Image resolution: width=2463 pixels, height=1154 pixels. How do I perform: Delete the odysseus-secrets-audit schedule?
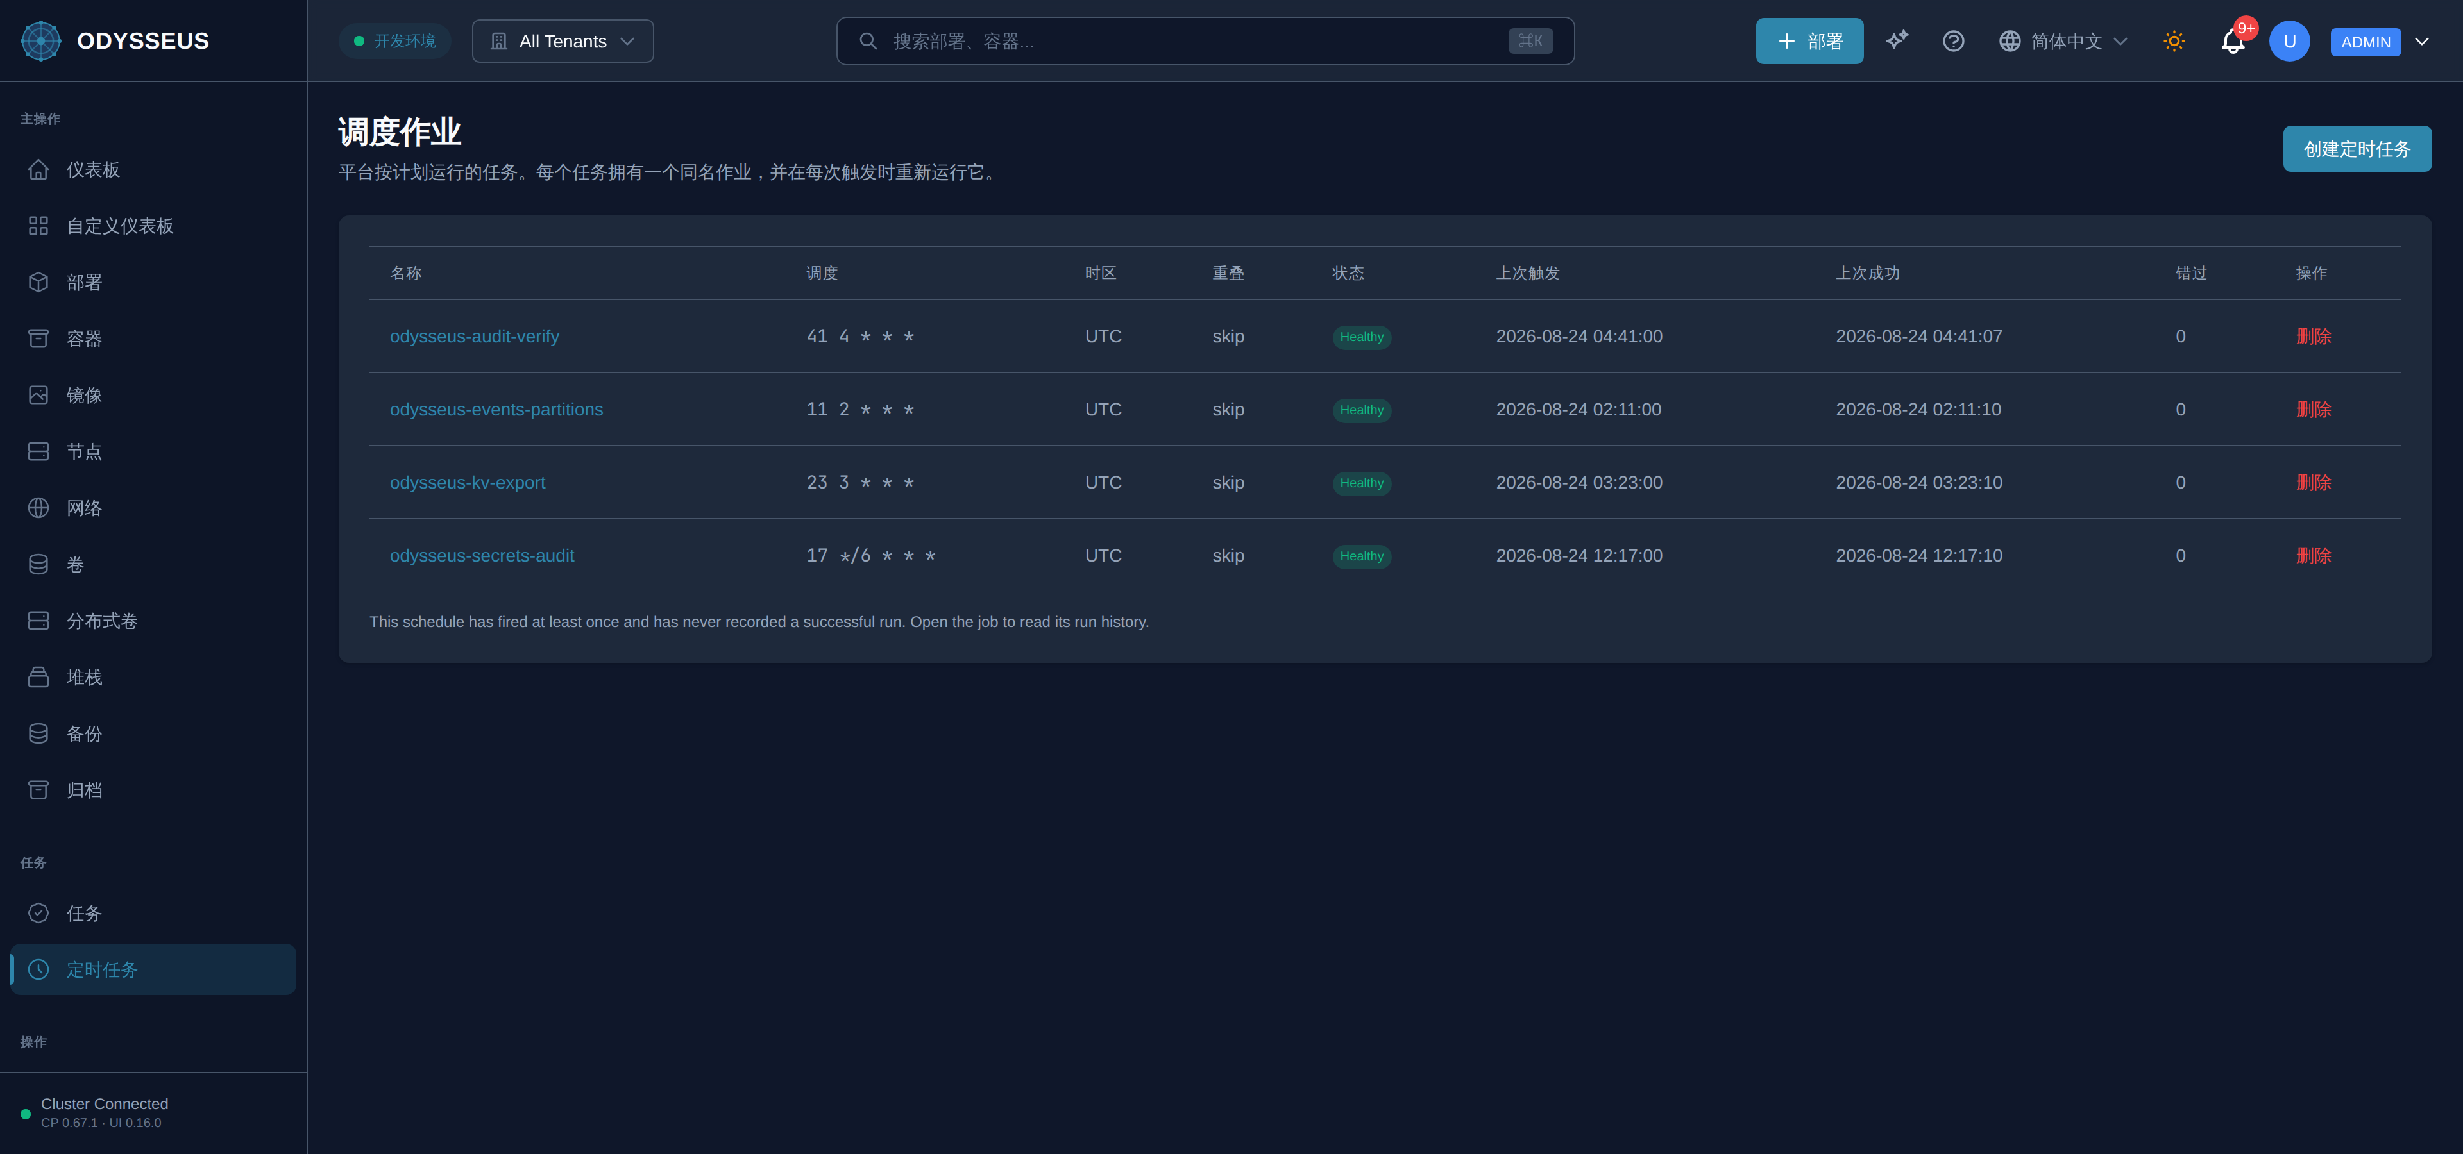2314,556
